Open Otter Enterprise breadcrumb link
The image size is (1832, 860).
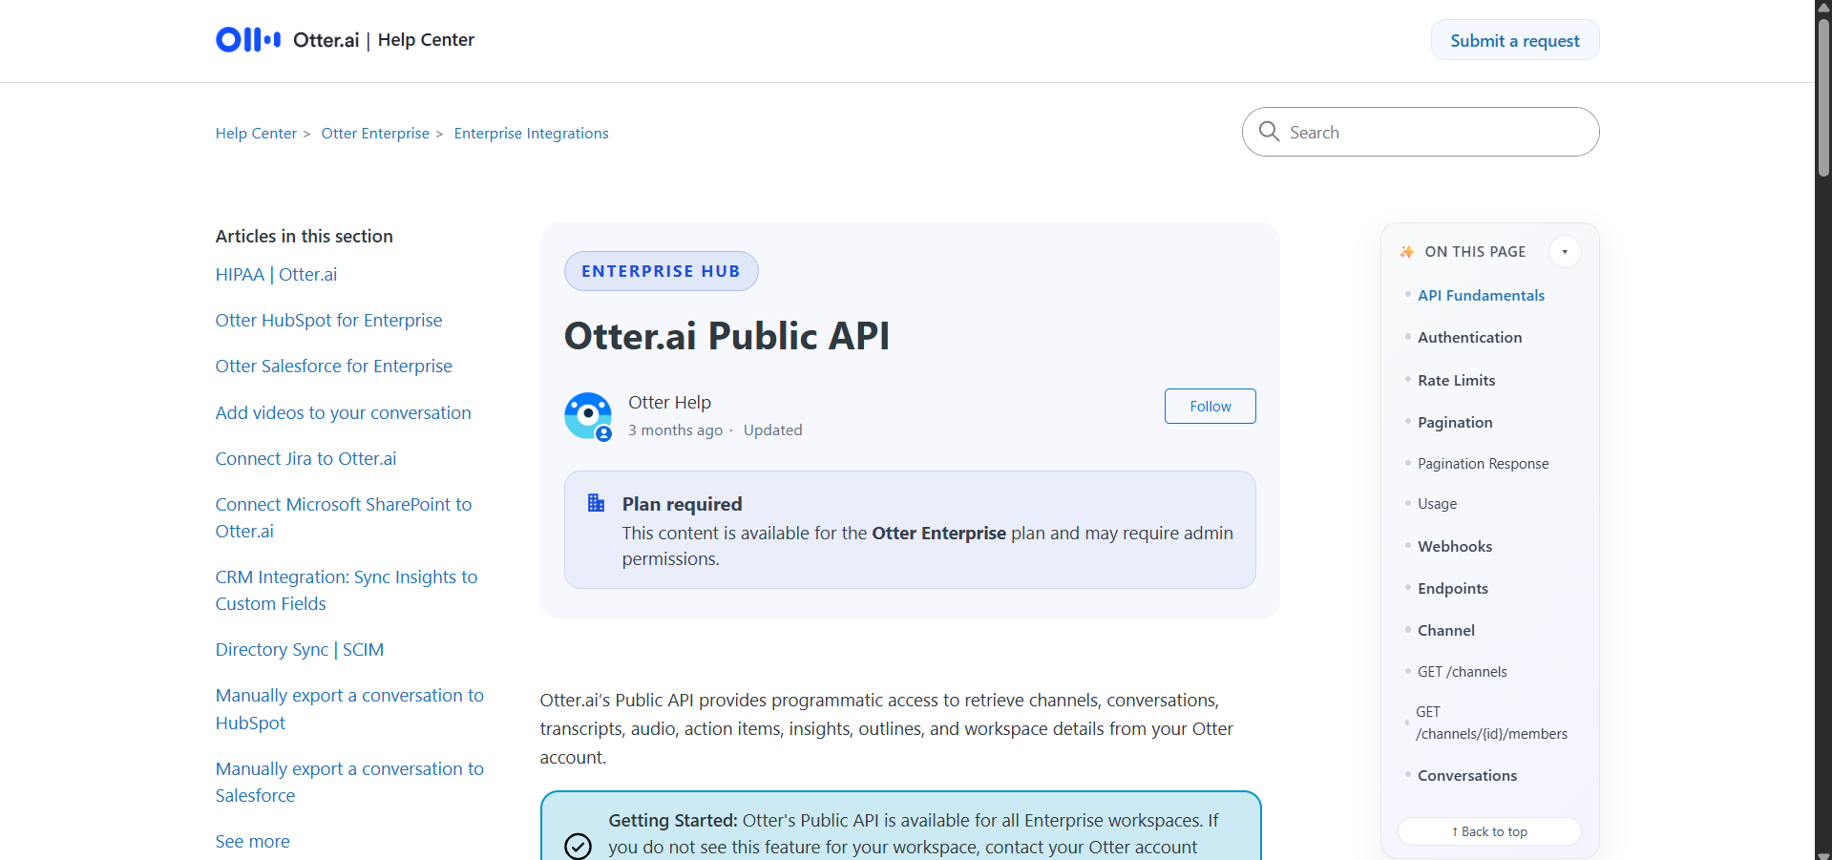[x=375, y=134]
